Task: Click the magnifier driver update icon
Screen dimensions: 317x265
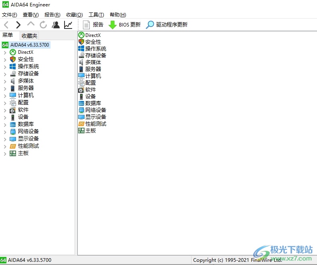Action: coord(150,25)
